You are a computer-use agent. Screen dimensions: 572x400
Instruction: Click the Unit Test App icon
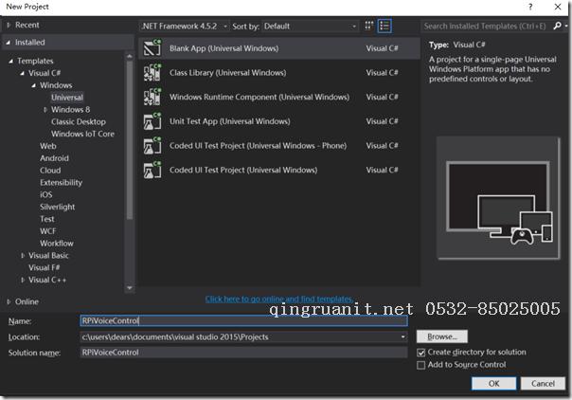[152, 121]
